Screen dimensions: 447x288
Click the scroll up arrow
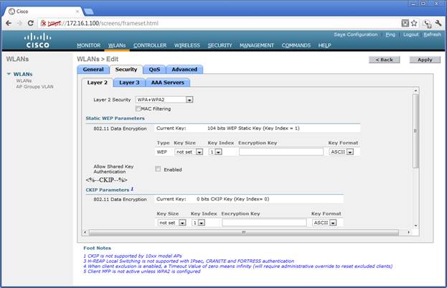point(415,90)
